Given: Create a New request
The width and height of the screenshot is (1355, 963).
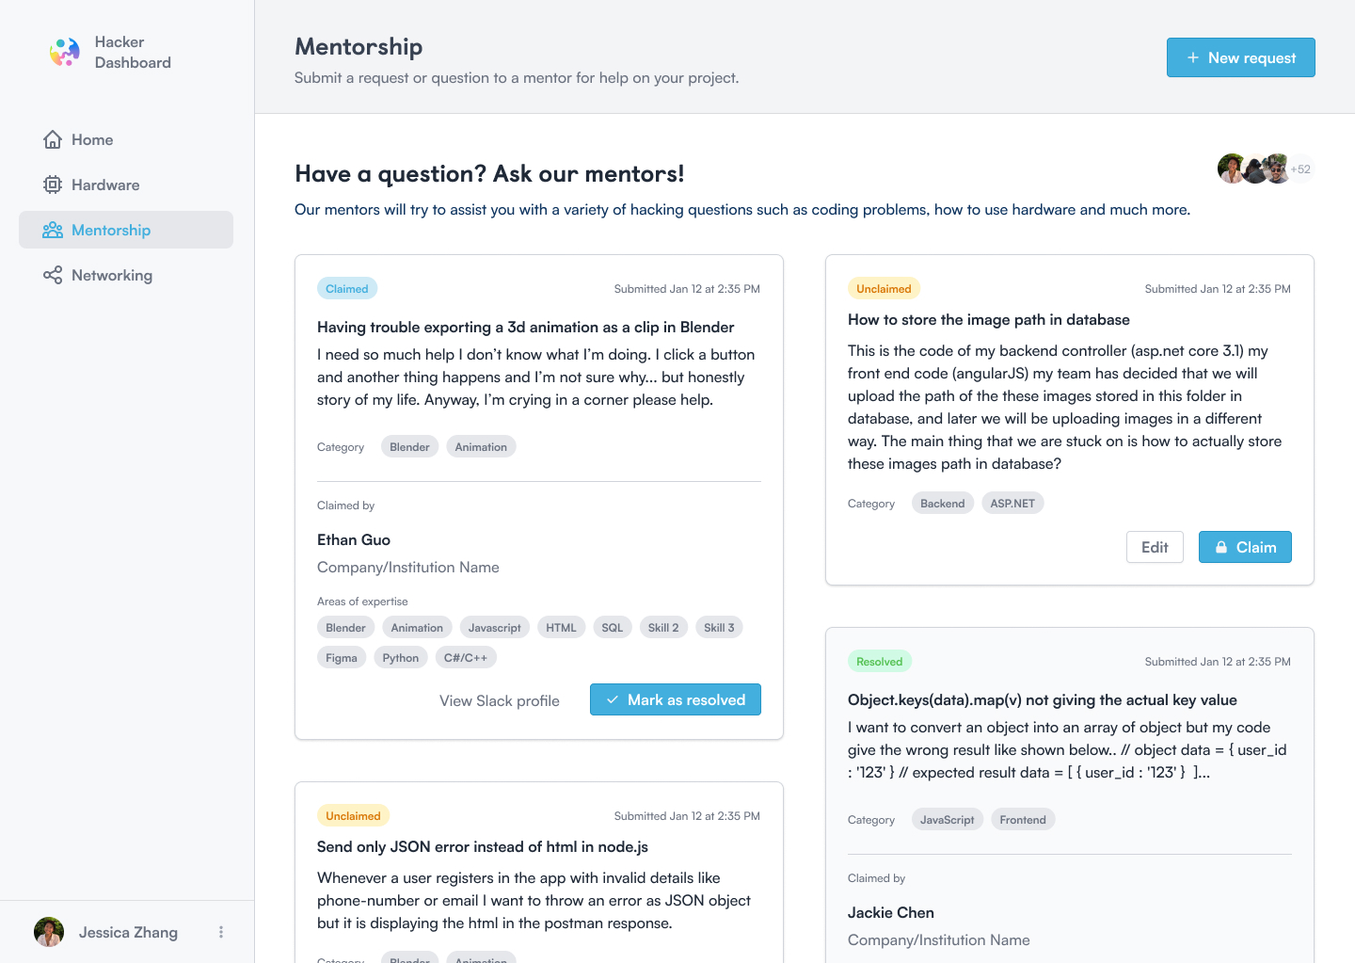Looking at the screenshot, I should coord(1240,57).
